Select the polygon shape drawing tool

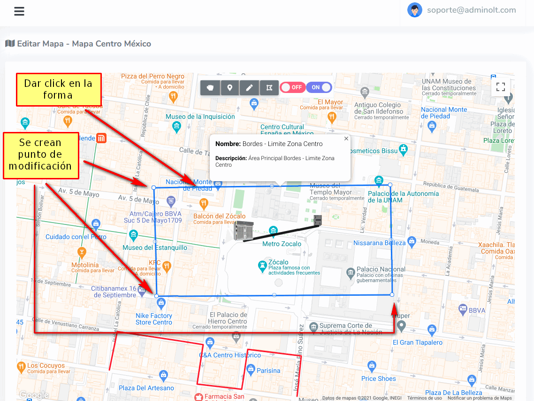(269, 88)
